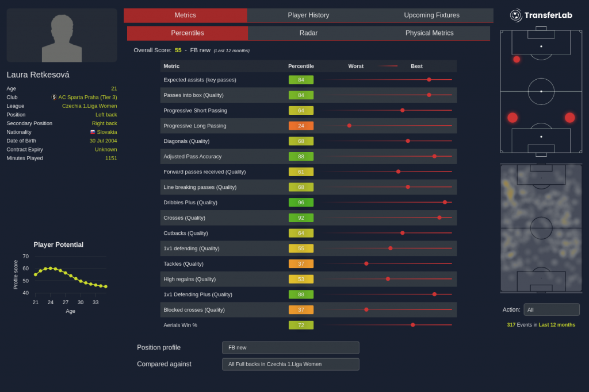This screenshot has width=589, height=392.
Task: Switch to the Player History tab
Action: 308,15
